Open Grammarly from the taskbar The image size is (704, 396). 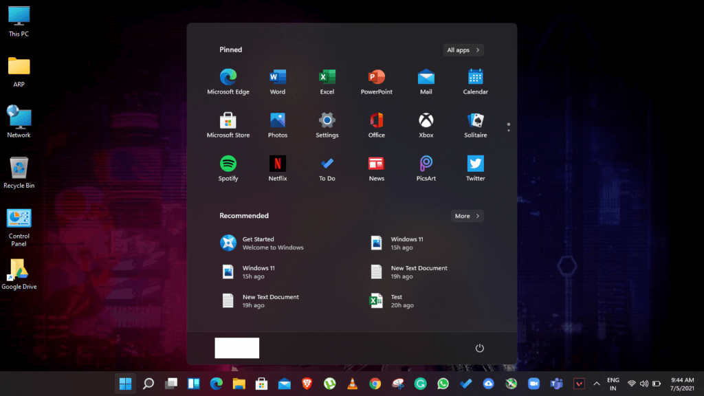pyautogui.click(x=420, y=384)
